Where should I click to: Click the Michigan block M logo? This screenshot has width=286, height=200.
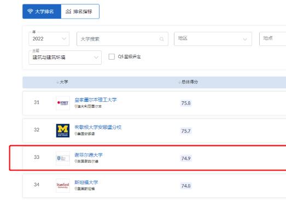(x=63, y=130)
